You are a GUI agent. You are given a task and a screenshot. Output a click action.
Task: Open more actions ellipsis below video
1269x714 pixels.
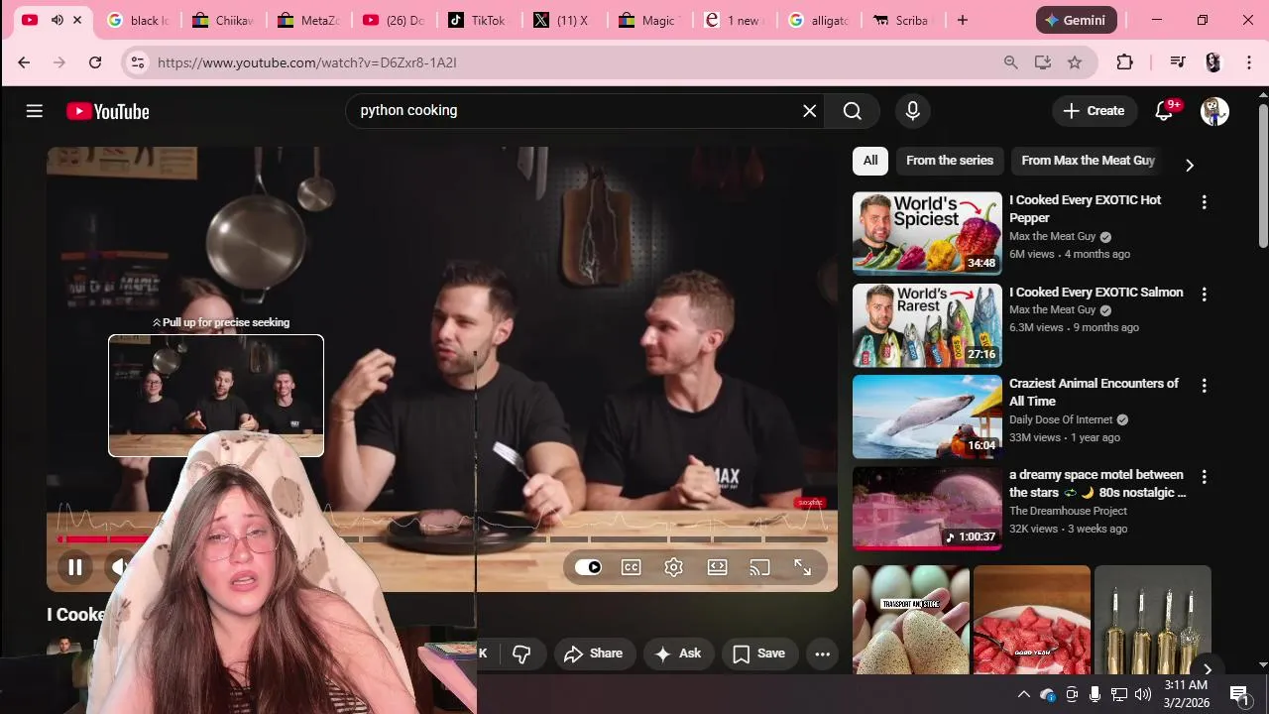[x=822, y=654]
